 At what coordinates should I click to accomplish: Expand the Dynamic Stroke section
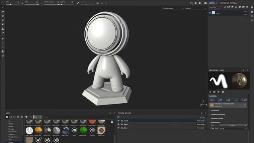217,118
